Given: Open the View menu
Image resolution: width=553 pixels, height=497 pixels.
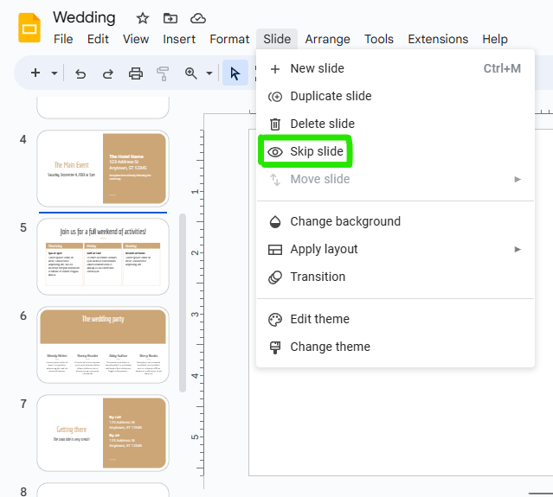Looking at the screenshot, I should (x=136, y=39).
